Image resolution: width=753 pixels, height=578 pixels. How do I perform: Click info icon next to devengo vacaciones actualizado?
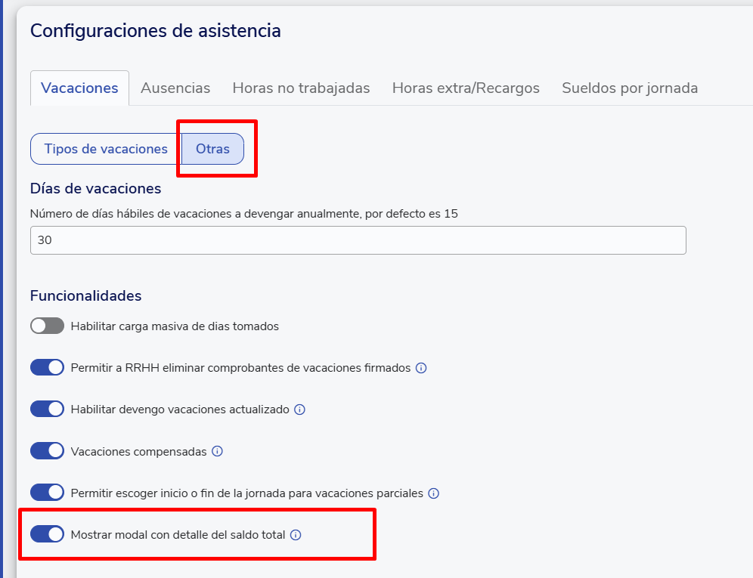pyautogui.click(x=299, y=410)
